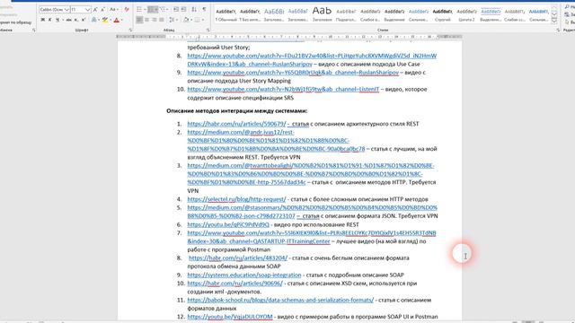Screen dimensions: 575x323
Task: Open youtu.be gPiC9PdVd9Q video link
Action: point(228,224)
